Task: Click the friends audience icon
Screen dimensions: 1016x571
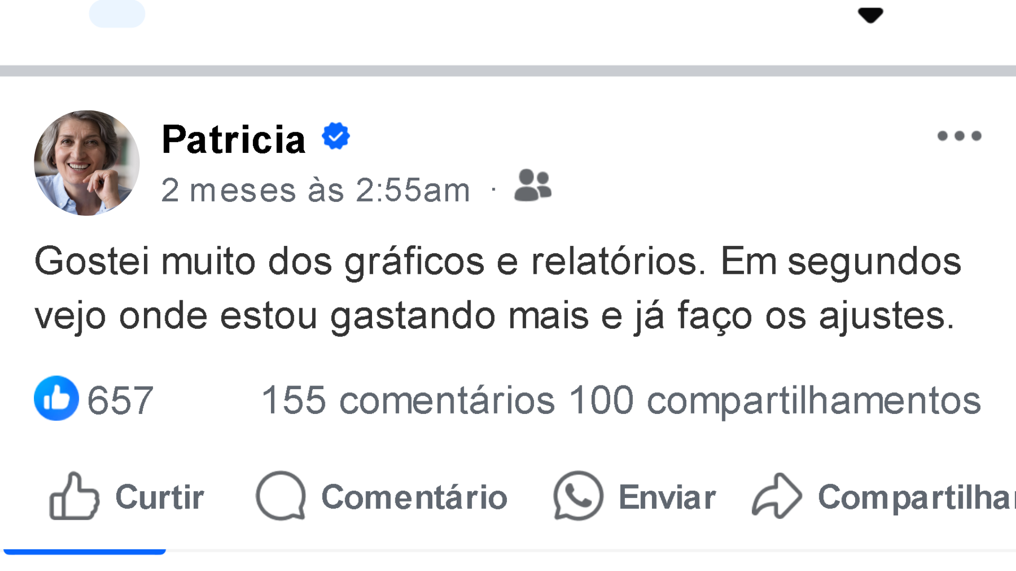Action: point(532,186)
